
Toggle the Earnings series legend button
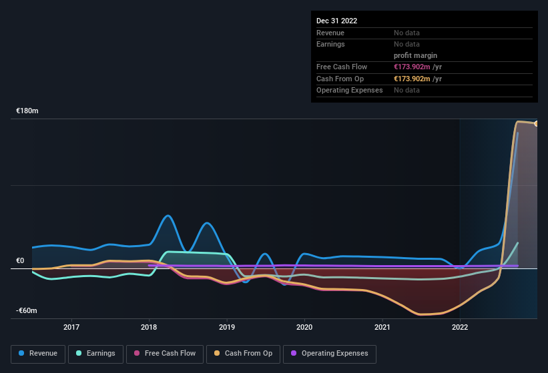pos(95,354)
